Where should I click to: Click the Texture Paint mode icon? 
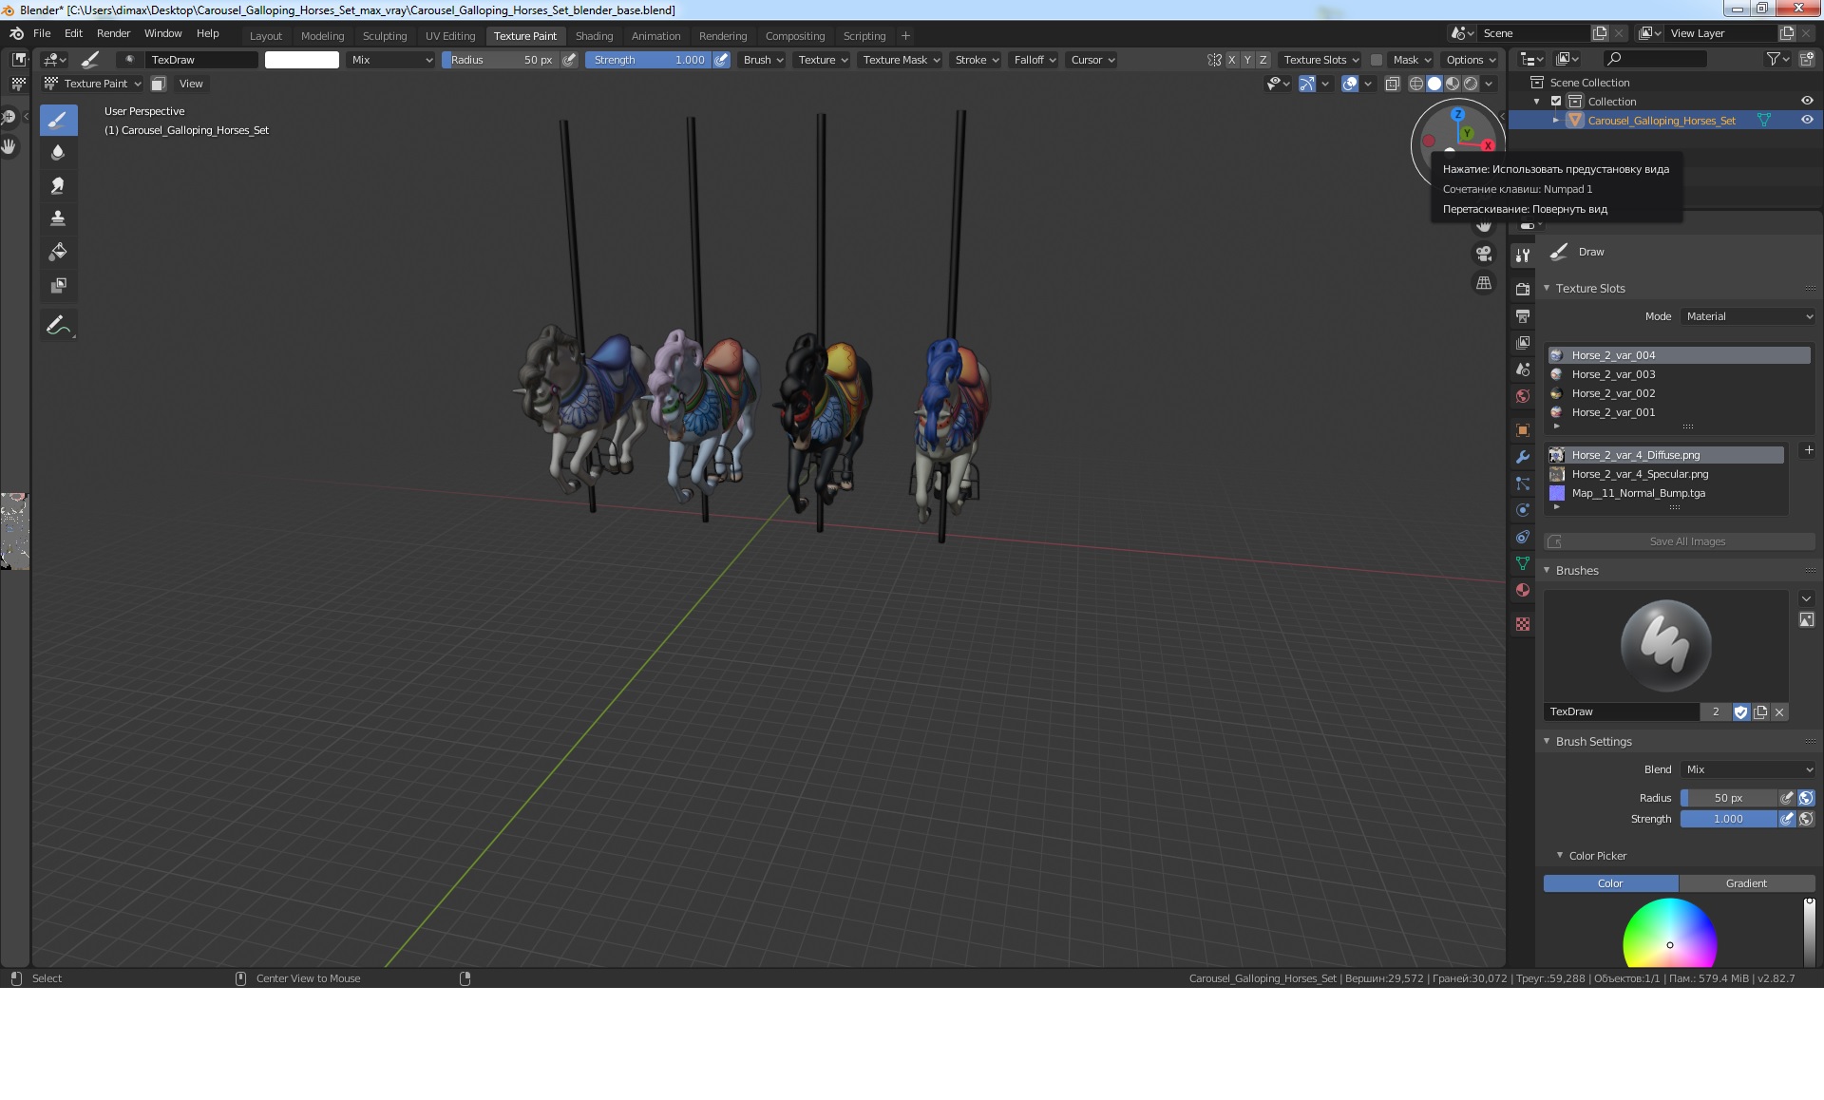(52, 82)
